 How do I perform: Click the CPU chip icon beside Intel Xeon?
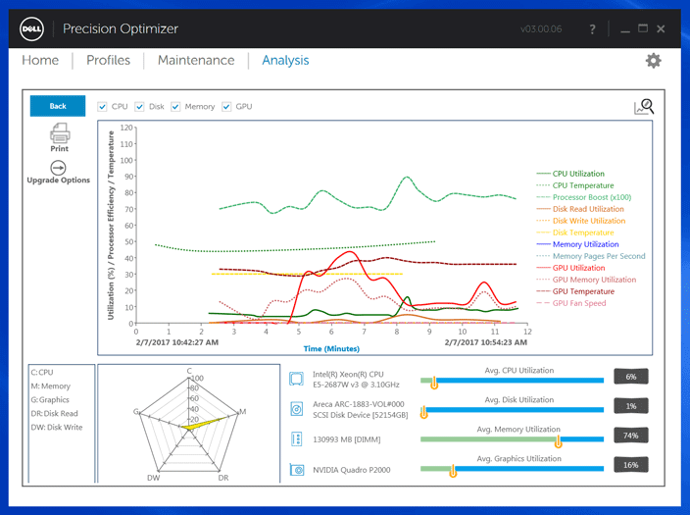[x=297, y=379]
